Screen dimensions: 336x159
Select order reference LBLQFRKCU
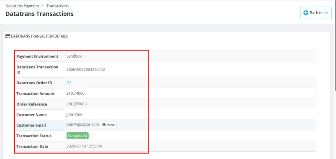point(77,104)
